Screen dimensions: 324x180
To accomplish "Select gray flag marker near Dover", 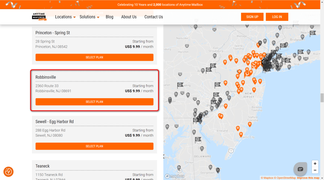I will tap(198, 139).
